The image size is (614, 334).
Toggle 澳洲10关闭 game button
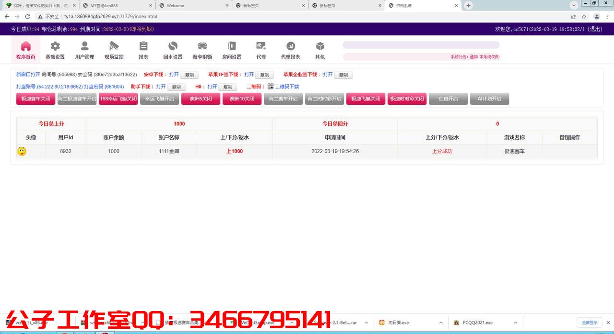click(242, 99)
